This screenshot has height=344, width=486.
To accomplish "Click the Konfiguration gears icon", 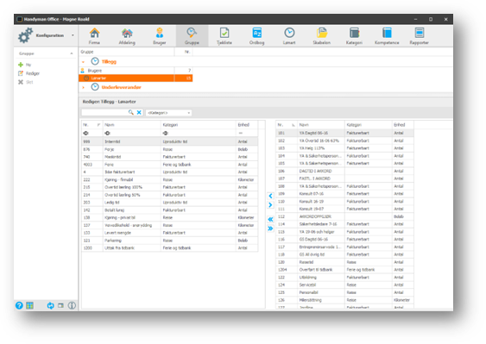I will coord(25,35).
